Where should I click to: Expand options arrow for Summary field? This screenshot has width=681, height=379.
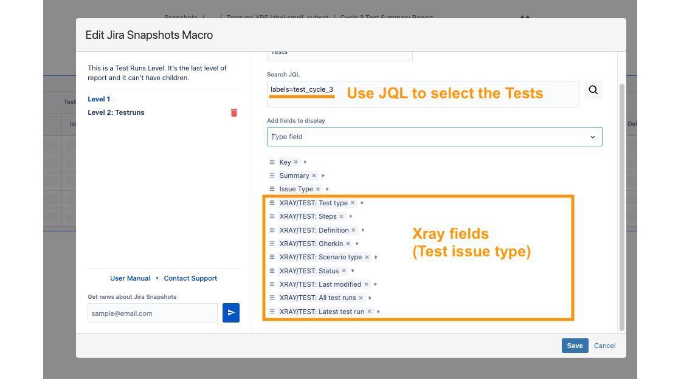click(x=323, y=176)
